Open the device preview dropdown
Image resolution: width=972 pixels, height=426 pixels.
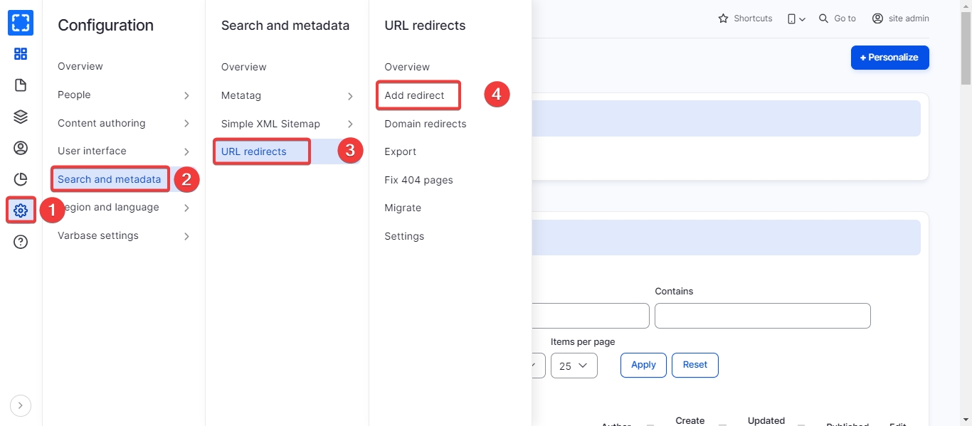coord(796,18)
